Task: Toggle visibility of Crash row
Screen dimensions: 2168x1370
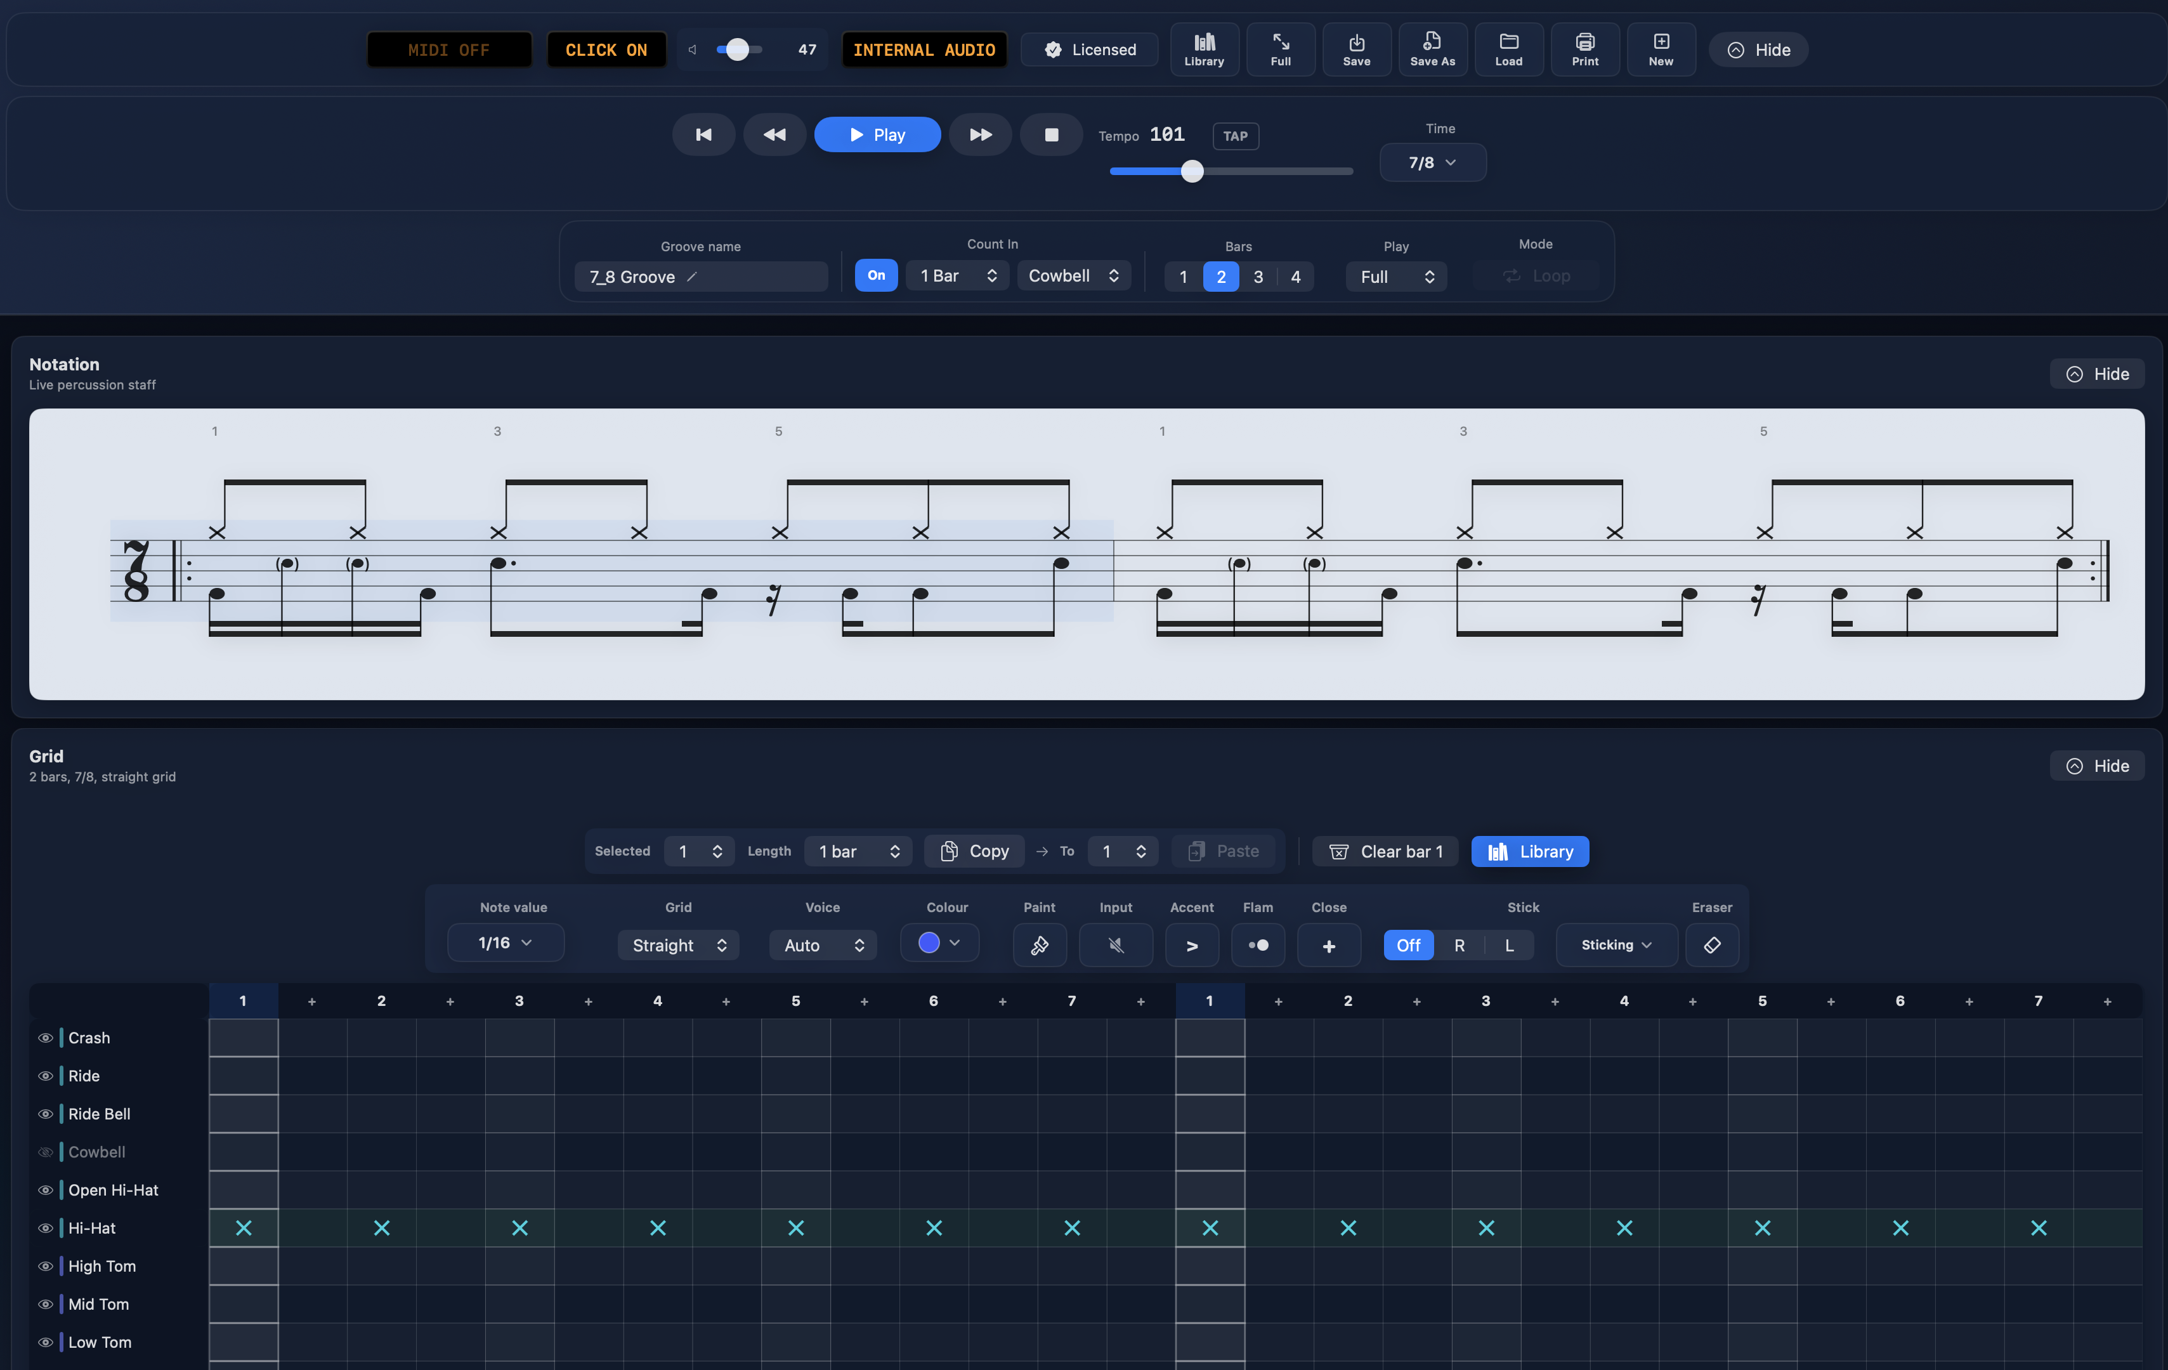Action: [x=45, y=1038]
